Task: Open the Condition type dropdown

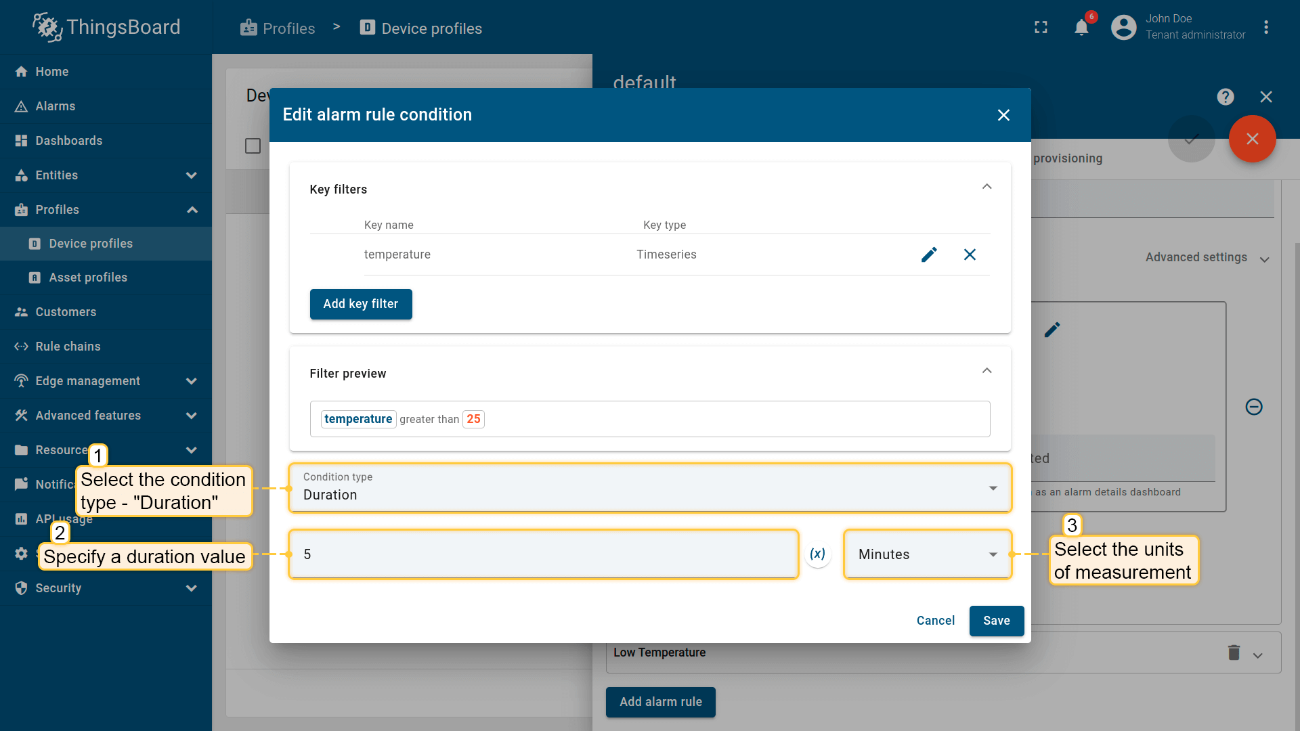Action: (649, 488)
